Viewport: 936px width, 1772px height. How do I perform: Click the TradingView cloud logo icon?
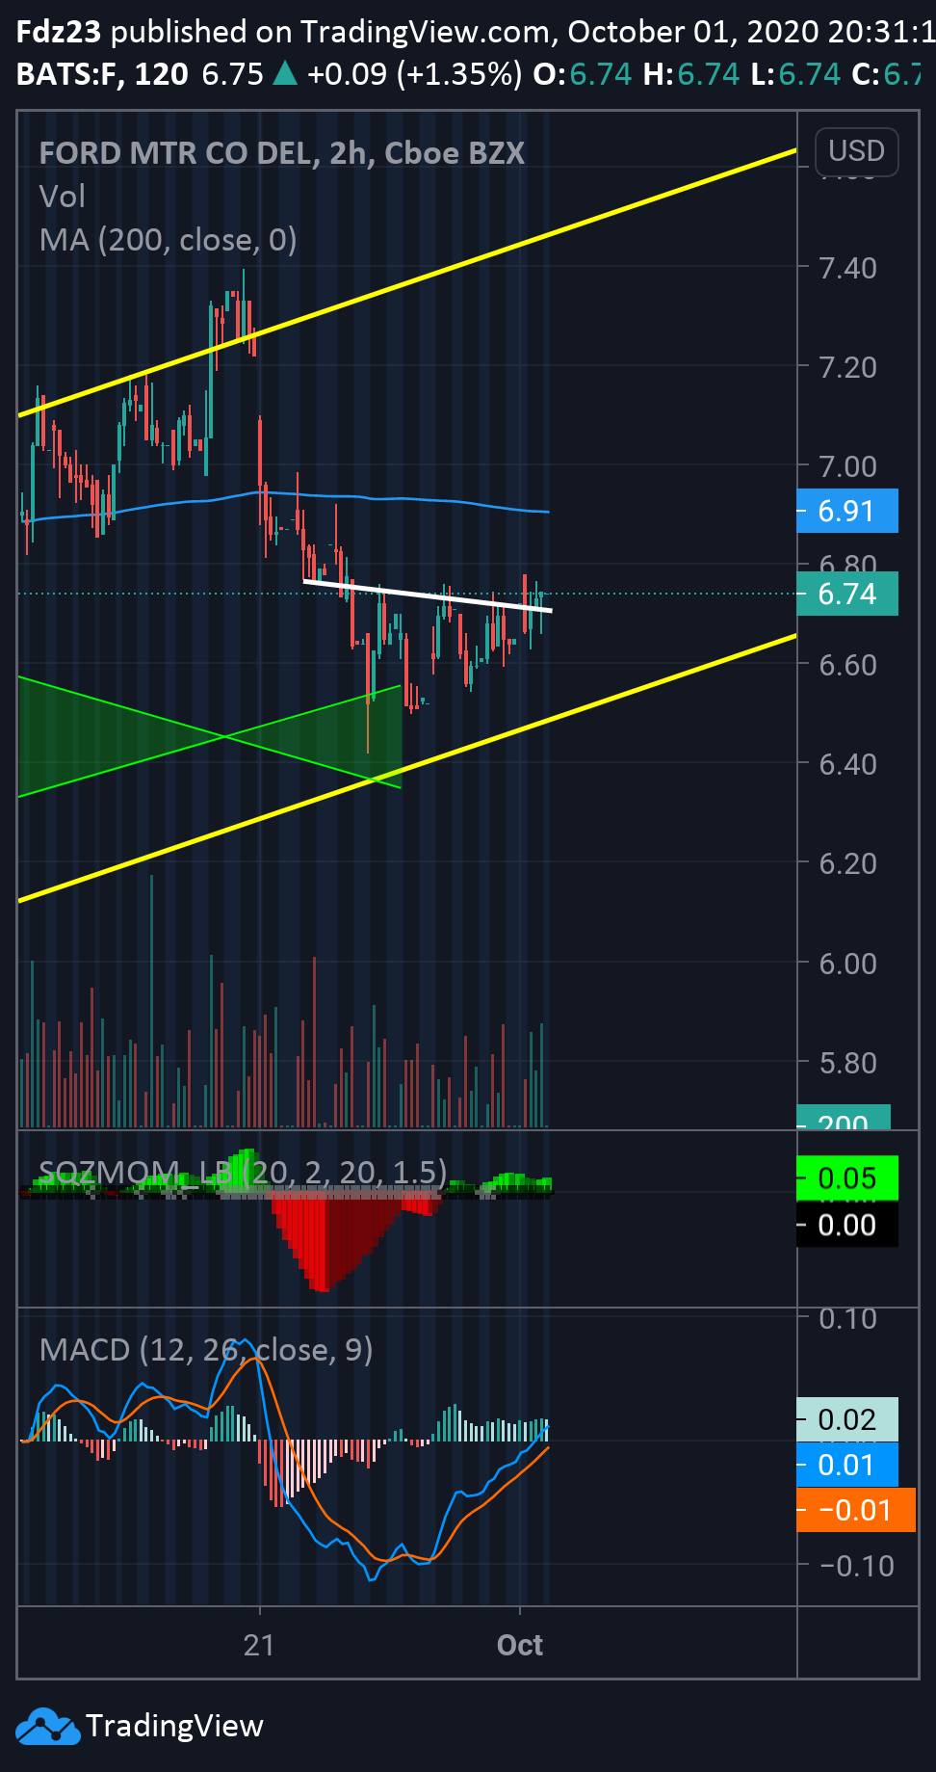coord(47,1726)
